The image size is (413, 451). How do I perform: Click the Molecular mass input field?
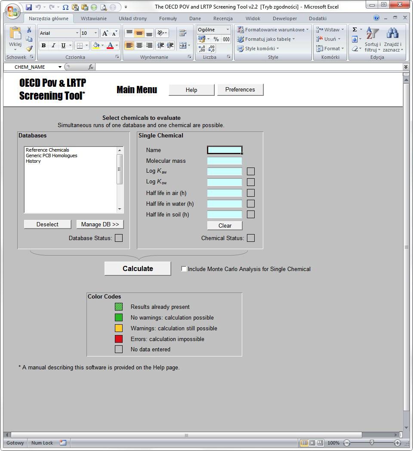point(225,161)
